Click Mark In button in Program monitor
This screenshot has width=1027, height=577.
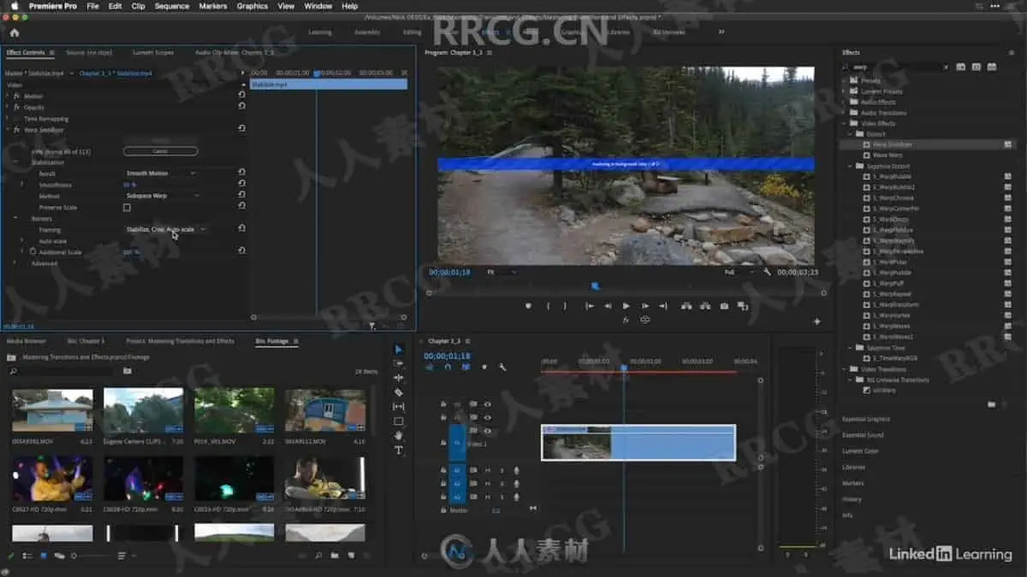(x=548, y=305)
